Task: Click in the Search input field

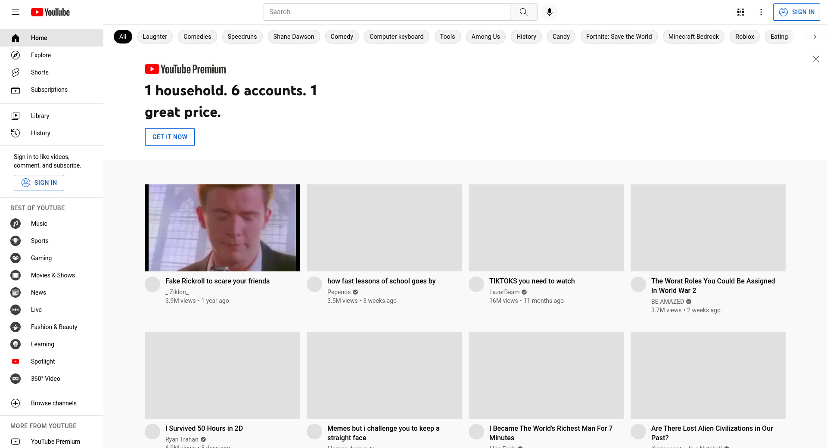Action: pos(387,12)
